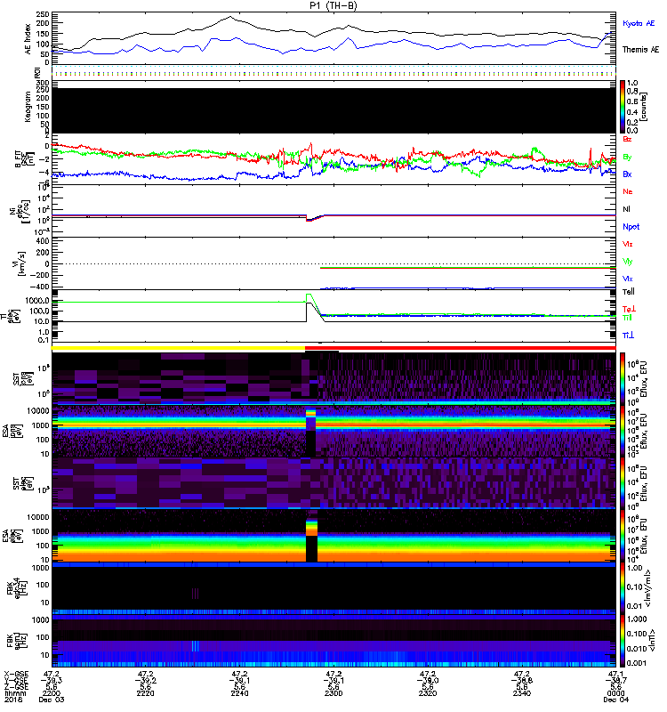The image size is (667, 712).
Task: Click the red Bz legend label
Action: pos(627,139)
